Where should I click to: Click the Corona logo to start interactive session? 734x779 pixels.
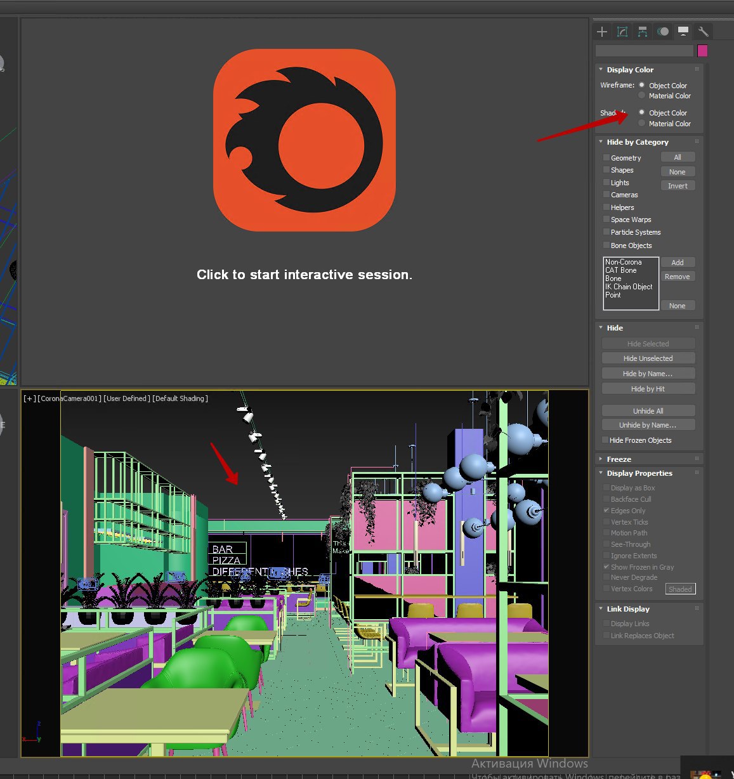click(305, 140)
